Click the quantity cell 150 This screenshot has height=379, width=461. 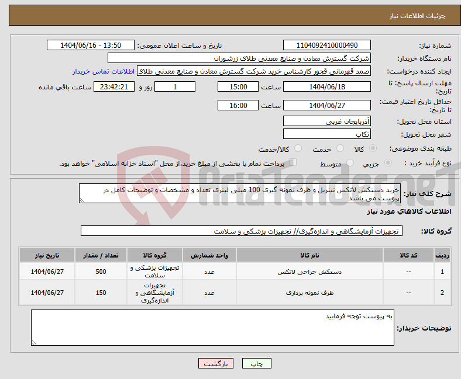[x=101, y=293]
